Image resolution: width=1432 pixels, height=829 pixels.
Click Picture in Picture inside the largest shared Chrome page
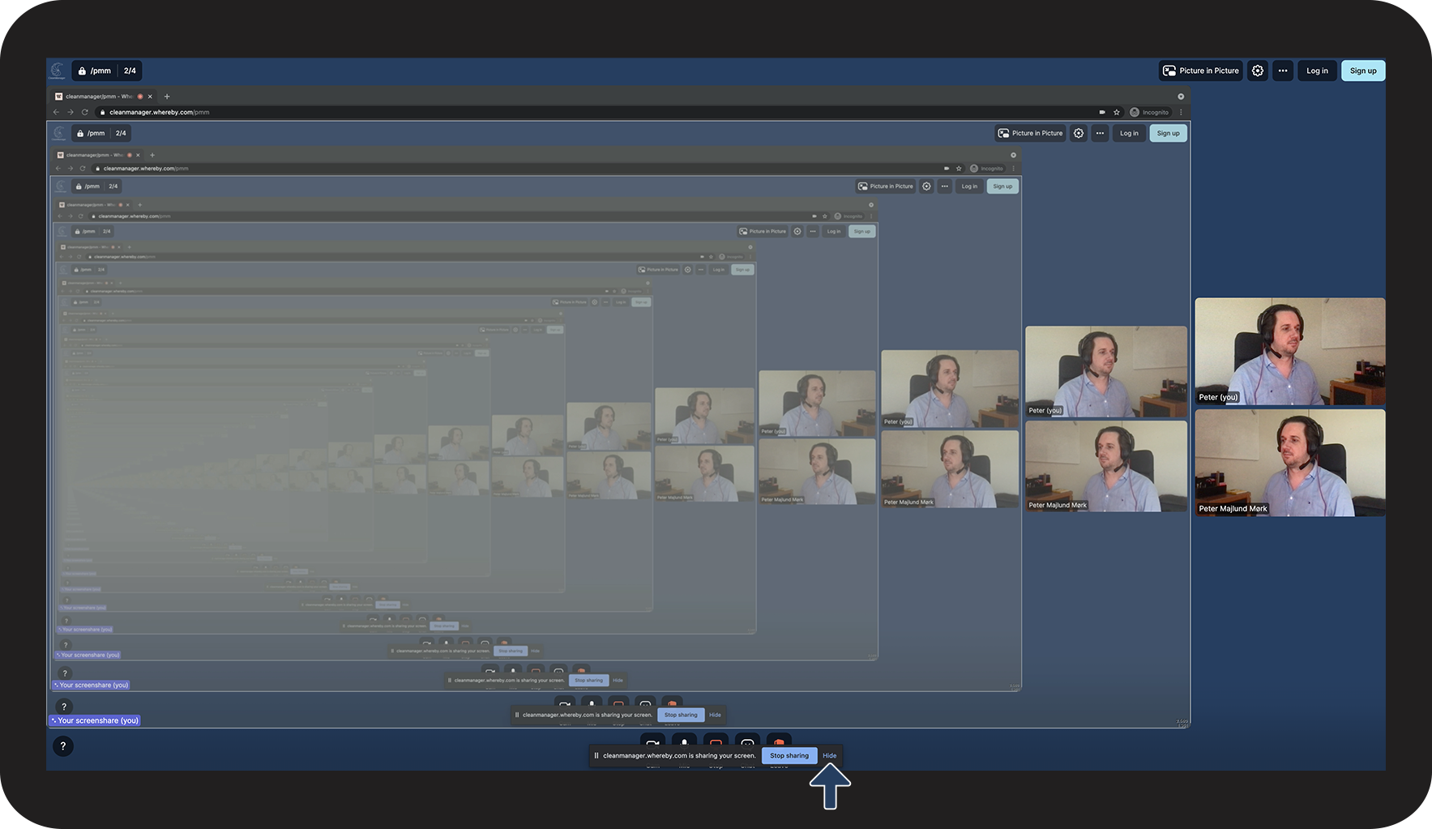[1030, 133]
